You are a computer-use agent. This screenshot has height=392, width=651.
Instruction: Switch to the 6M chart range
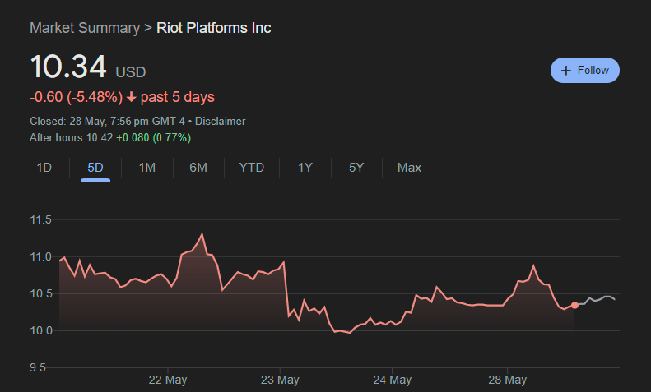(x=198, y=168)
